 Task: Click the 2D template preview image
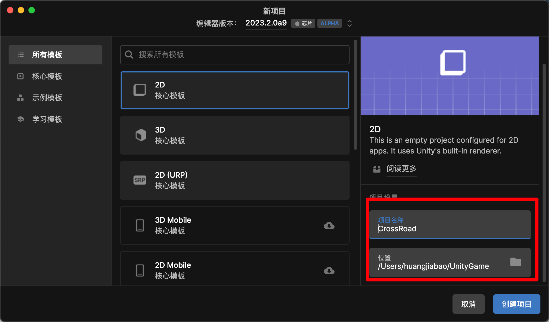[450, 76]
